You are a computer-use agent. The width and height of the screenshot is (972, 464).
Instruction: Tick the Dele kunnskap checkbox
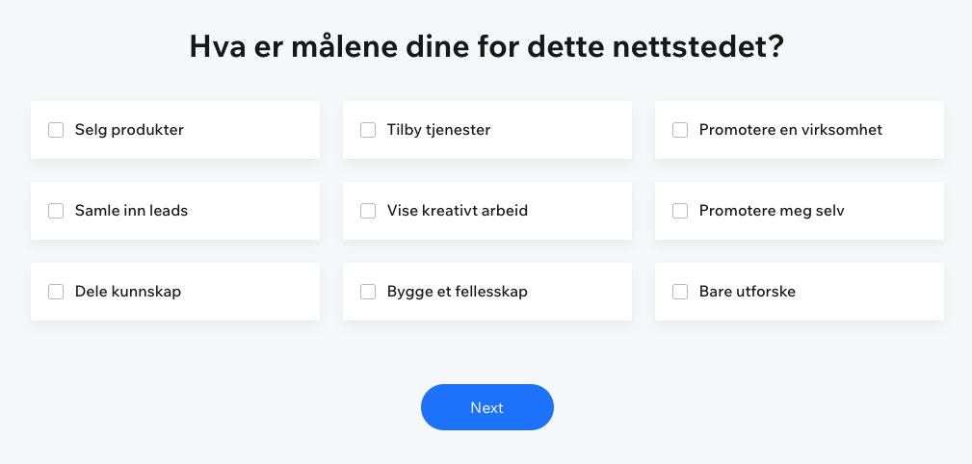coord(56,292)
